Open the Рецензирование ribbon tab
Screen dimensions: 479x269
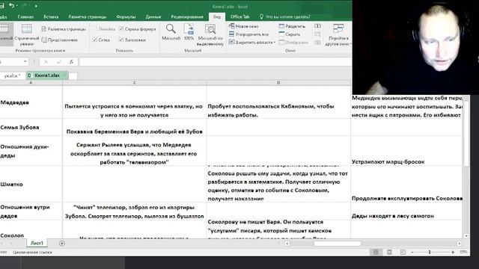pyautogui.click(x=187, y=16)
